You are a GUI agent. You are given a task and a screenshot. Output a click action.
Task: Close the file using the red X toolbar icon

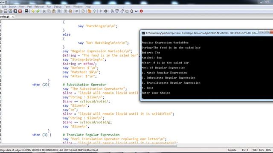click(x=20, y=11)
